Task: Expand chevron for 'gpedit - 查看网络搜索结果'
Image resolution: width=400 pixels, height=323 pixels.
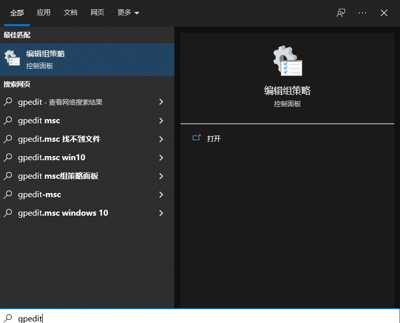Action: click(161, 102)
